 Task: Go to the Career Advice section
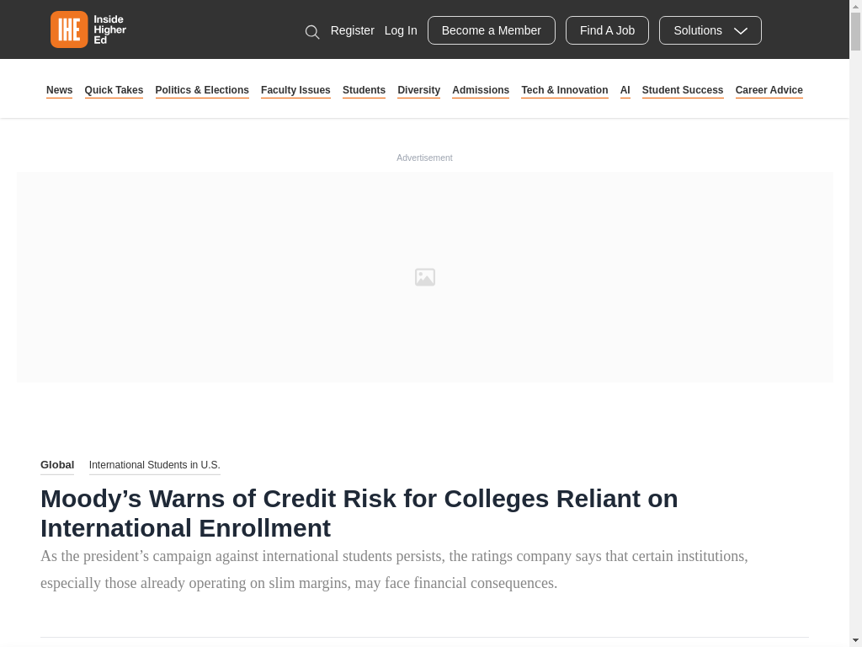[769, 90]
